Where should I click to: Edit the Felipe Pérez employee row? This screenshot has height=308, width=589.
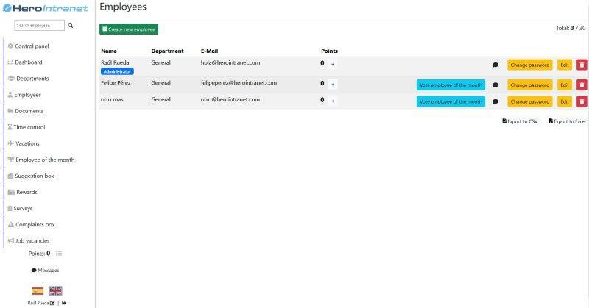click(x=565, y=85)
